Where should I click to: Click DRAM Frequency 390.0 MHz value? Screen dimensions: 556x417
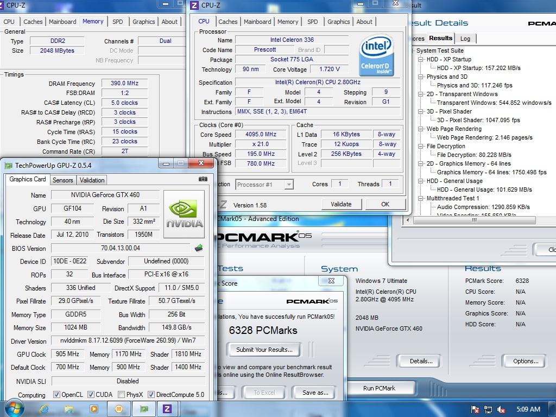click(124, 83)
